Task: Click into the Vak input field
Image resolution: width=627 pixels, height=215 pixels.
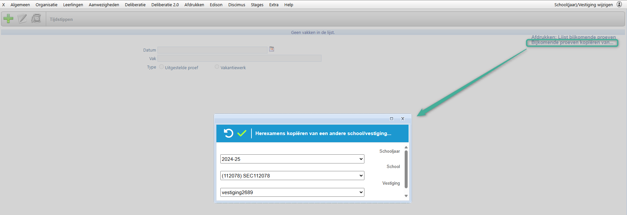Action: (239, 58)
